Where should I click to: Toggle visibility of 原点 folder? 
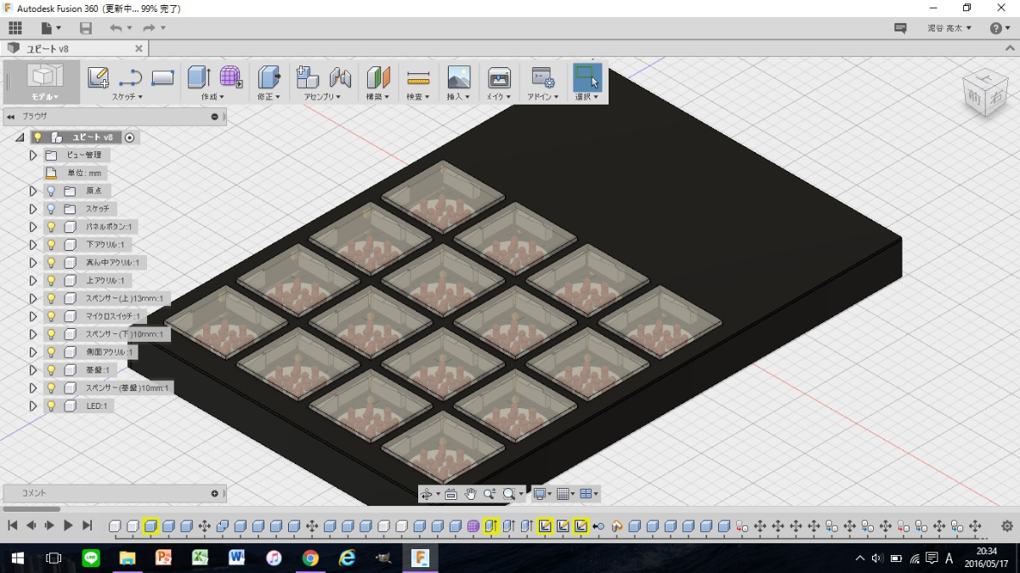click(51, 191)
